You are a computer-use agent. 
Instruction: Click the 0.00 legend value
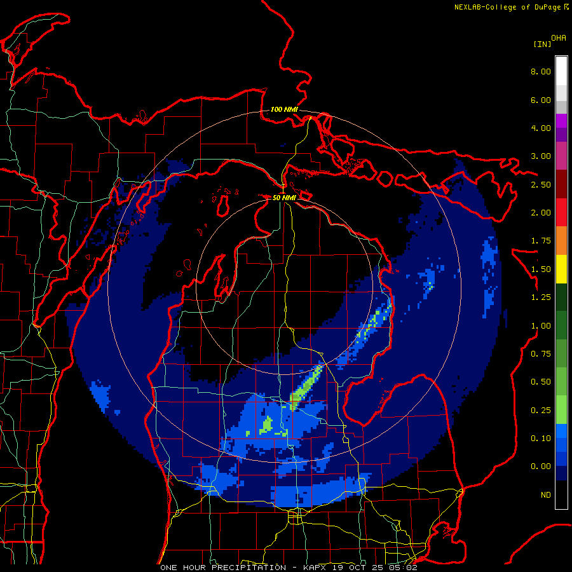pos(541,466)
